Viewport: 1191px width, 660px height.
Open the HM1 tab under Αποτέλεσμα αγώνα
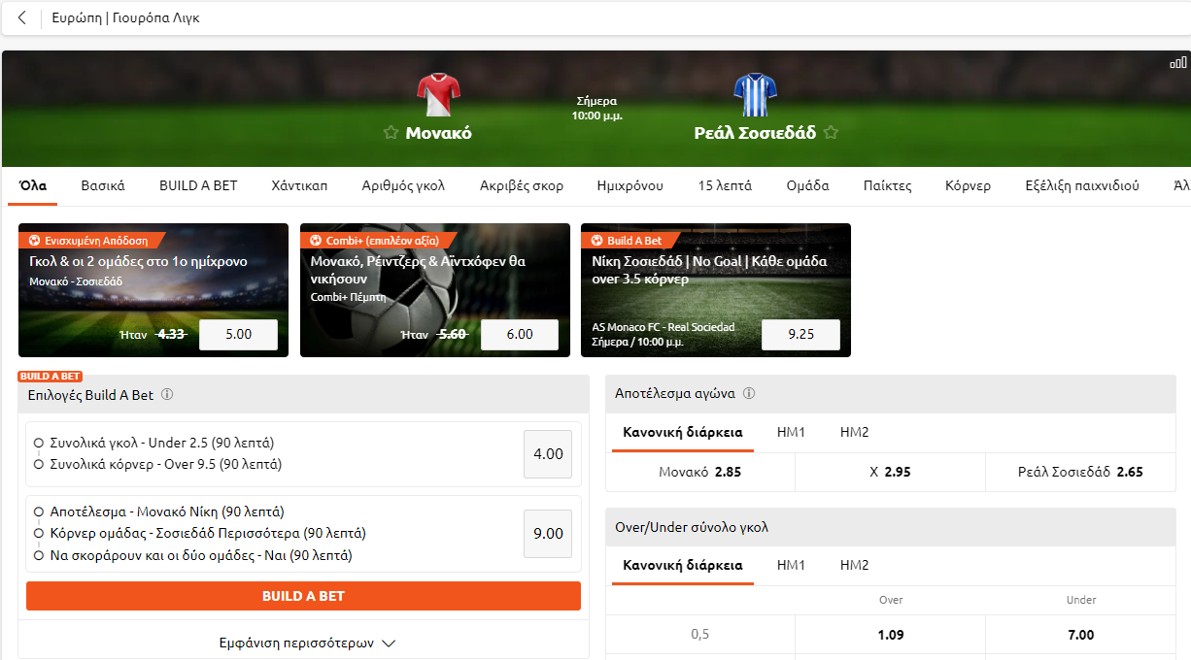[x=791, y=432]
